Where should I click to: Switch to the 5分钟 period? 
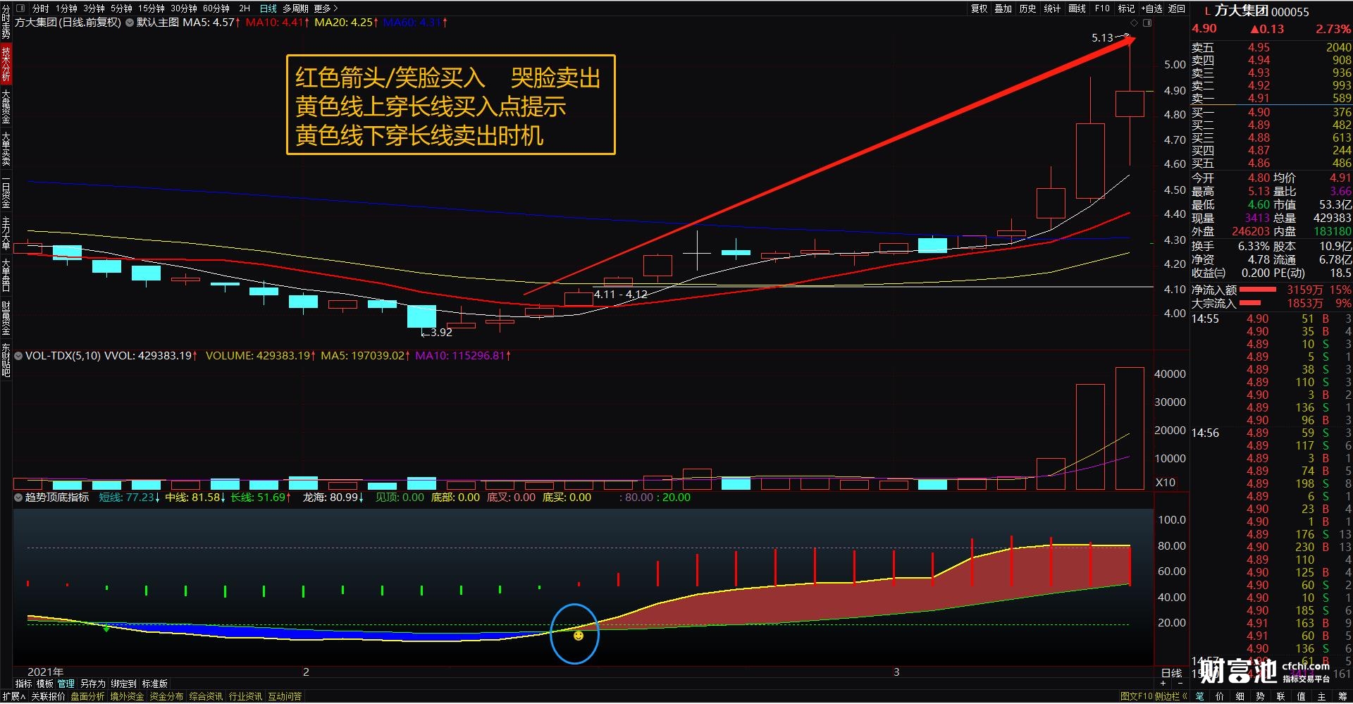[121, 8]
